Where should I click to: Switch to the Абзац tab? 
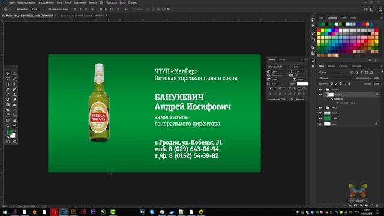[x=282, y=59]
